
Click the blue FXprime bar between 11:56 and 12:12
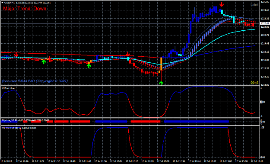tap(111, 122)
